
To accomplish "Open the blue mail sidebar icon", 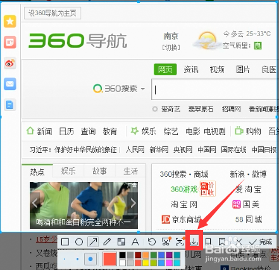I will point(10,84).
